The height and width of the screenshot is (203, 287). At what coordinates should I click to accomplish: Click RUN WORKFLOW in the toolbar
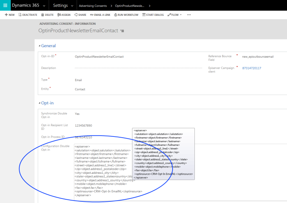(126, 15)
